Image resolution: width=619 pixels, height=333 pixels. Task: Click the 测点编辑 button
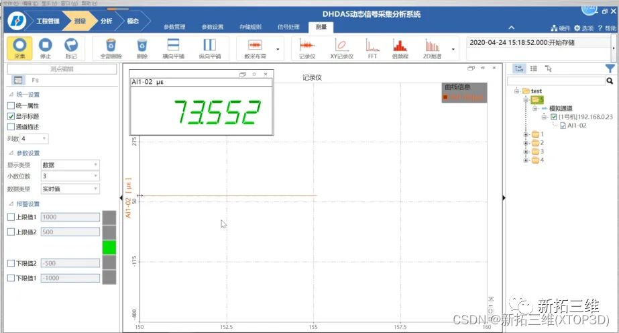click(x=62, y=68)
